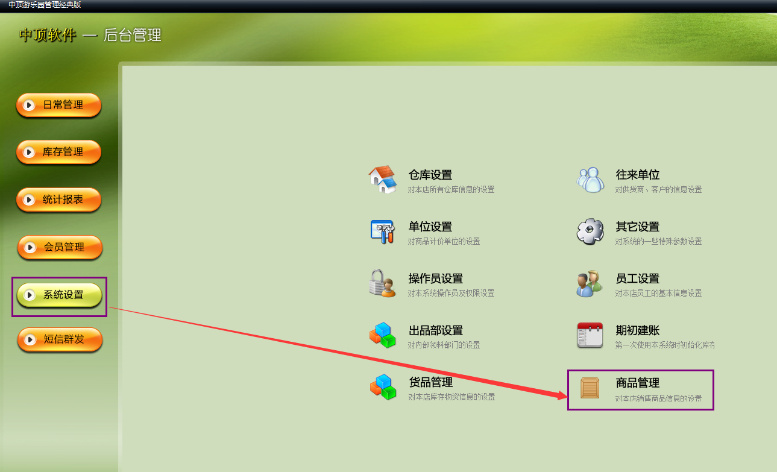
Task: Click the 仓库设置 heading text
Action: (430, 175)
